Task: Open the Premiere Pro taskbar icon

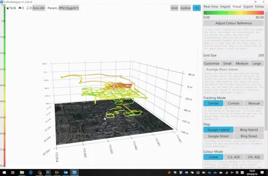Action: click(48, 172)
